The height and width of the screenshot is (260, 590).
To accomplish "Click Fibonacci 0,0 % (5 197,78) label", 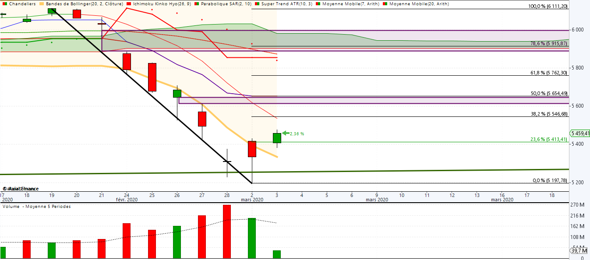I will pyautogui.click(x=550, y=180).
